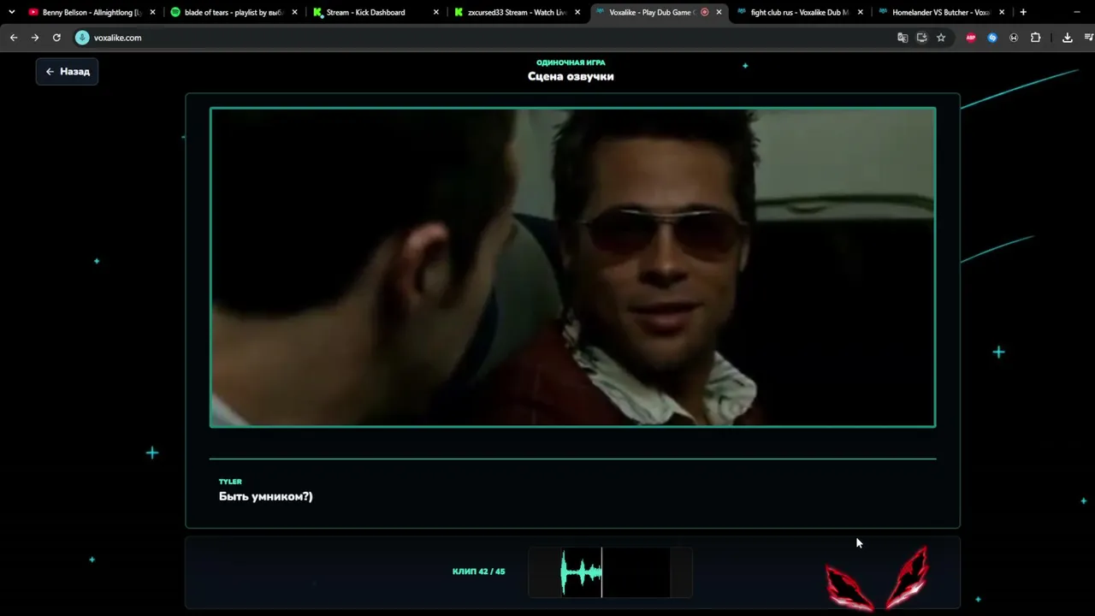Screen dimensions: 1095x616
Task: Click the Fight Club video scene
Action: pyautogui.click(x=572, y=267)
